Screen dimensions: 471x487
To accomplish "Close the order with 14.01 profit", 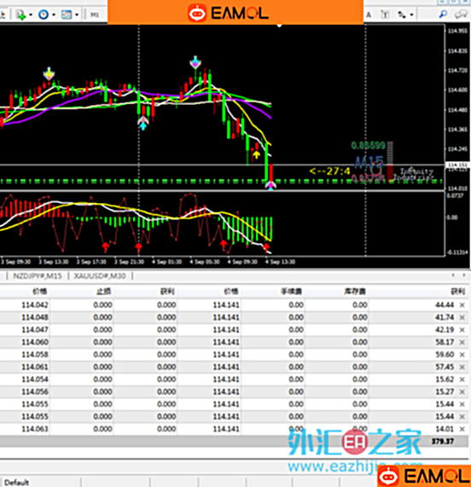I will [x=462, y=429].
